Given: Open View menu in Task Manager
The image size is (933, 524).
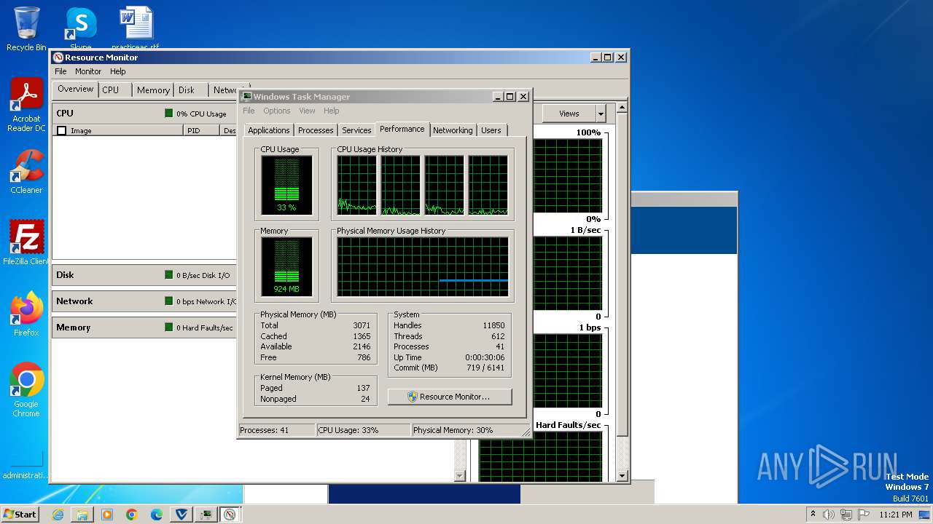Looking at the screenshot, I should click(307, 111).
